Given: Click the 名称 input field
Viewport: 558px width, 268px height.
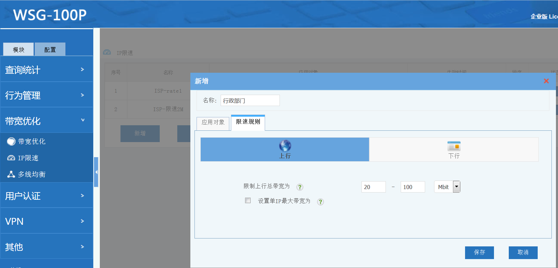Looking at the screenshot, I should click(x=250, y=101).
